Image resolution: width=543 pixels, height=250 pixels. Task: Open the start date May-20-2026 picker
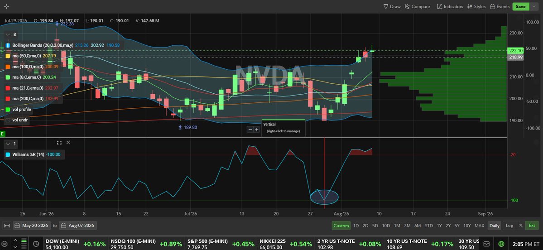(32, 226)
